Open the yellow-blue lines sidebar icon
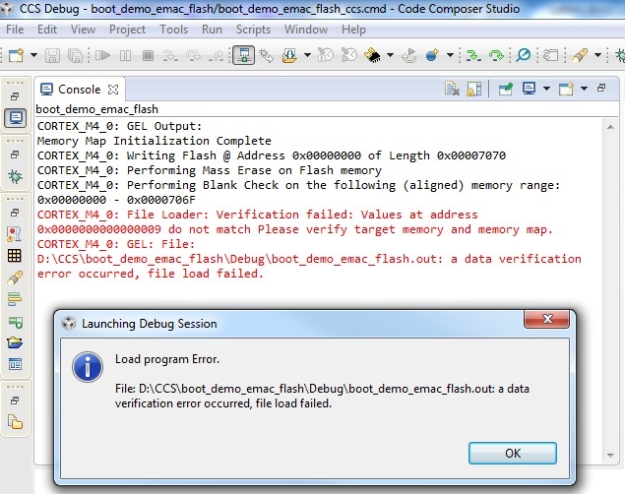 [15, 299]
